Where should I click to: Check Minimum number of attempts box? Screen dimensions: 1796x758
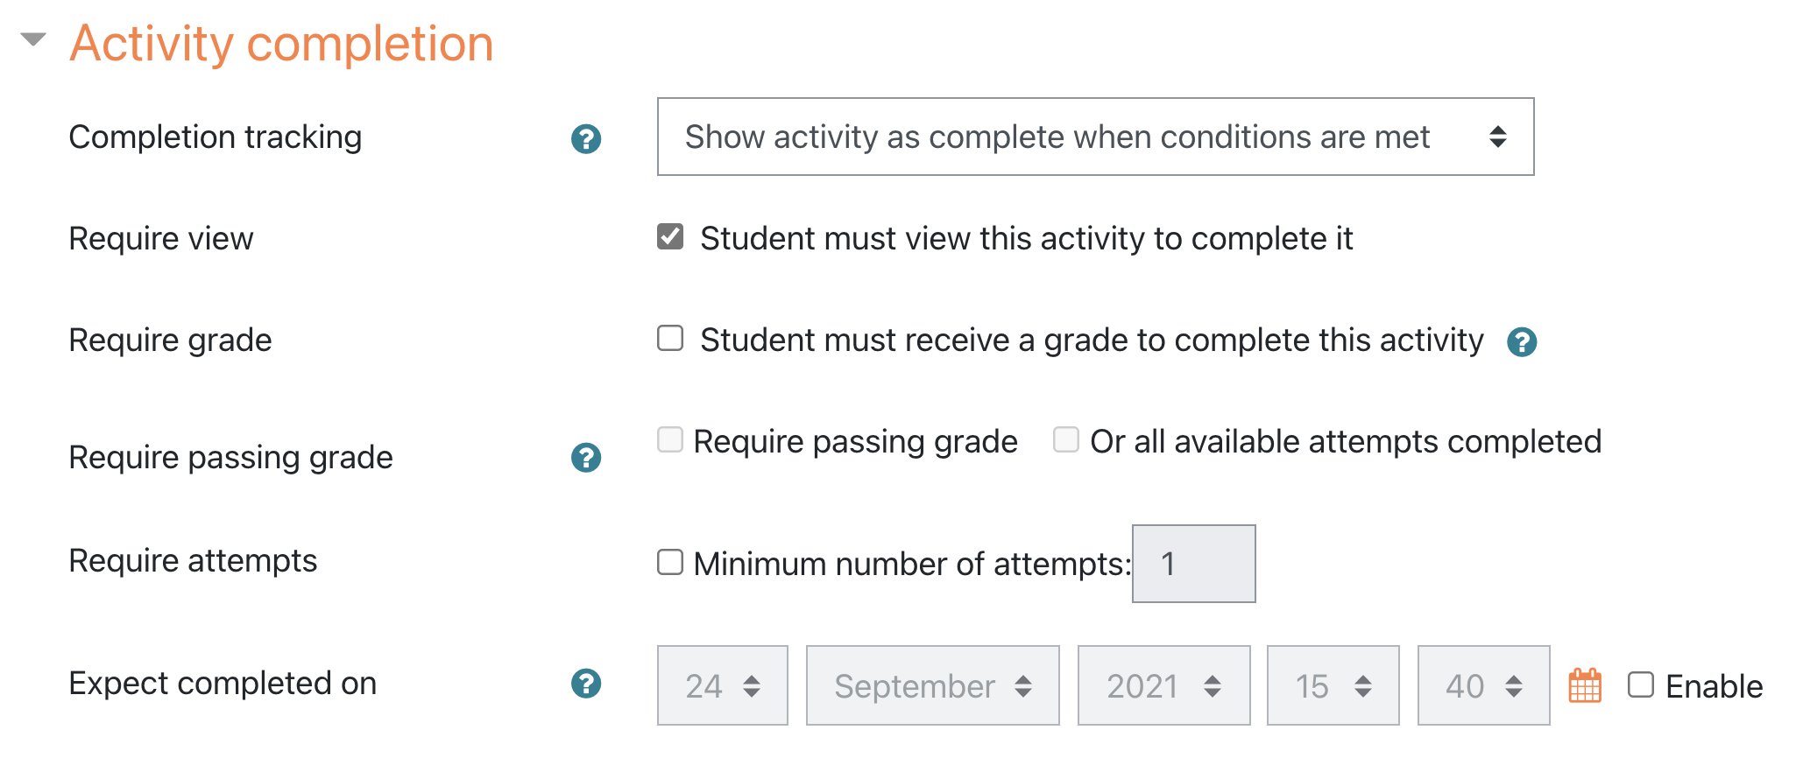point(670,562)
